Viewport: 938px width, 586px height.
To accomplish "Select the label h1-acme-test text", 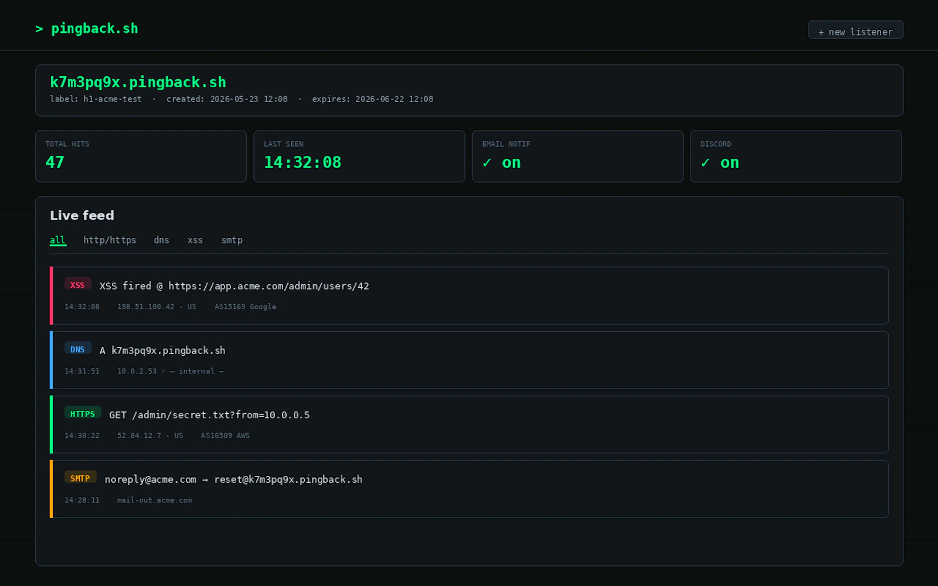I will click(x=96, y=99).
